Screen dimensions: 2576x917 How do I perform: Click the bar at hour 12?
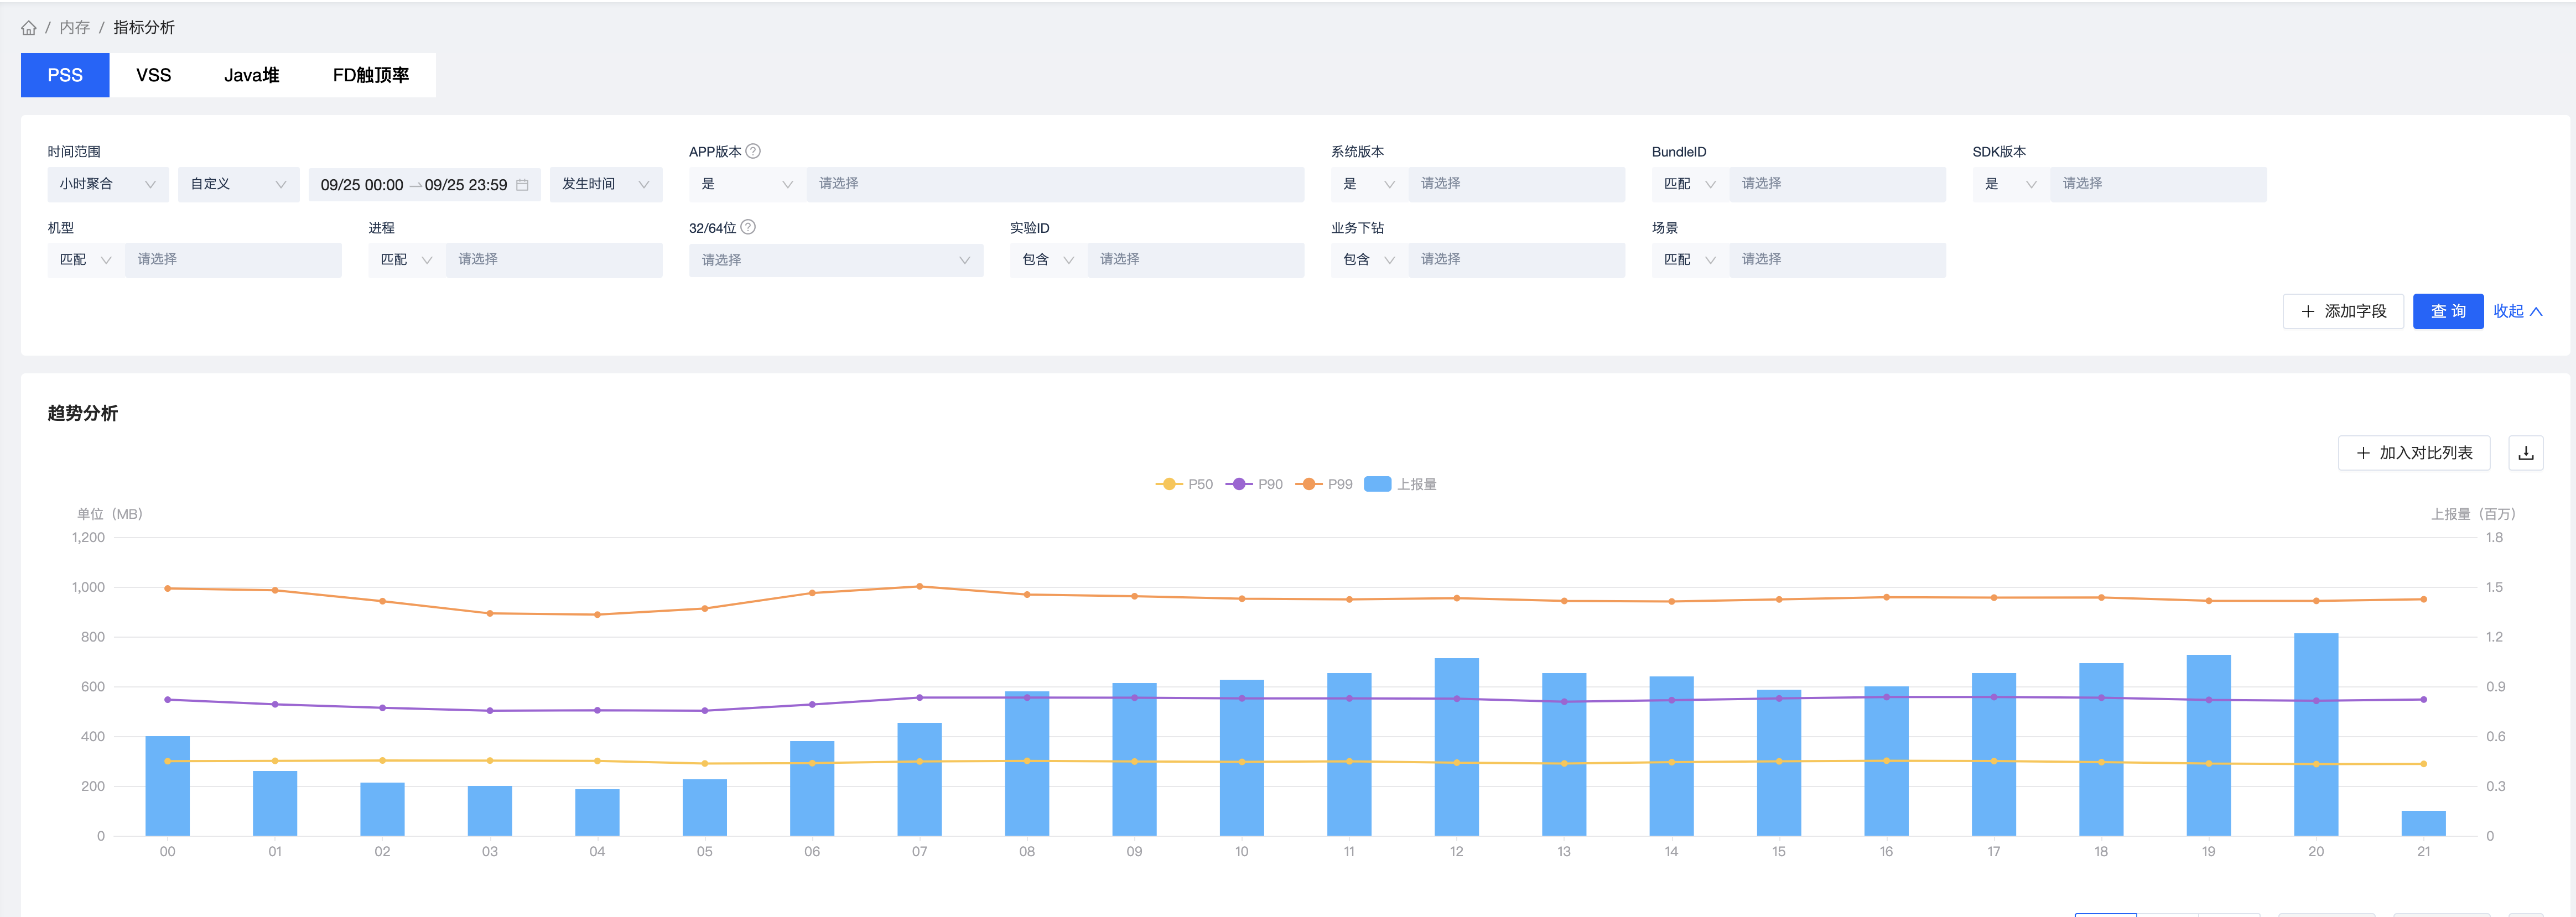pyautogui.click(x=1456, y=747)
